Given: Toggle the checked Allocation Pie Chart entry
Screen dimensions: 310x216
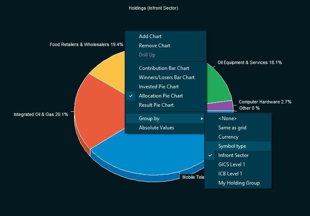Looking at the screenshot, I should click(166, 96).
